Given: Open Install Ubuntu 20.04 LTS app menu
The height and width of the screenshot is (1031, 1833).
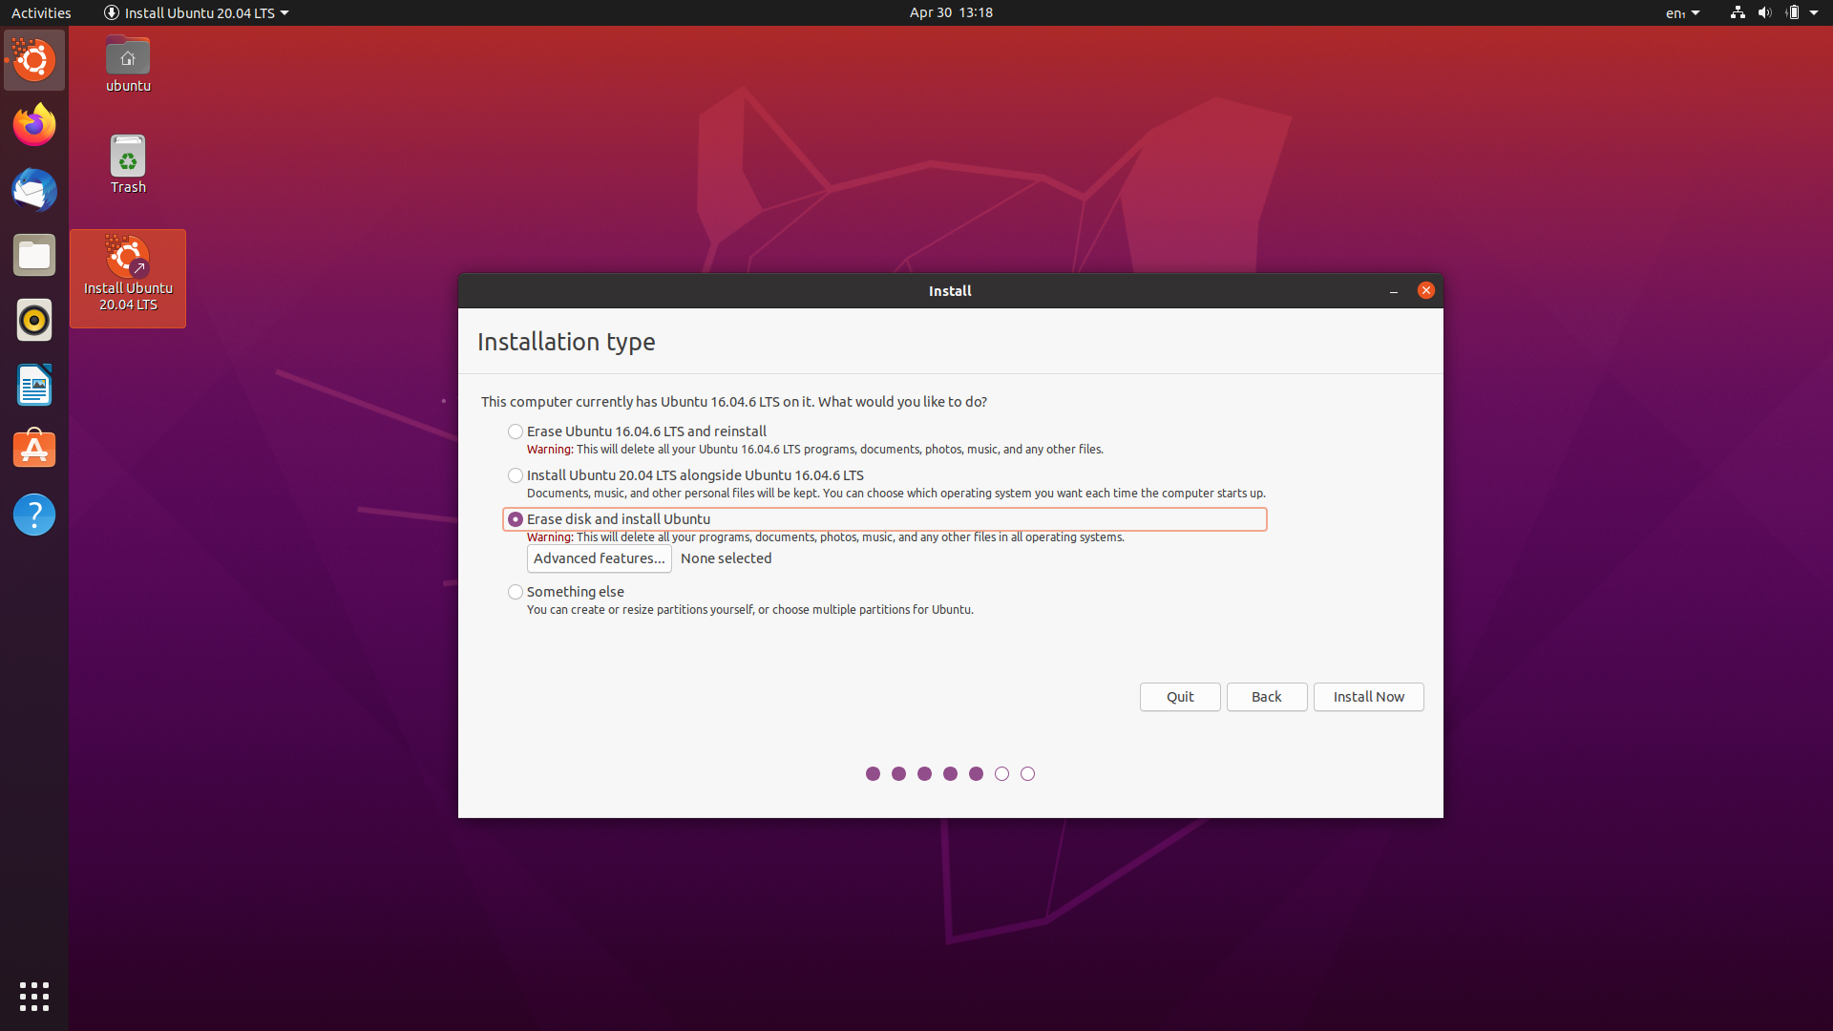Looking at the screenshot, I should [196, 12].
